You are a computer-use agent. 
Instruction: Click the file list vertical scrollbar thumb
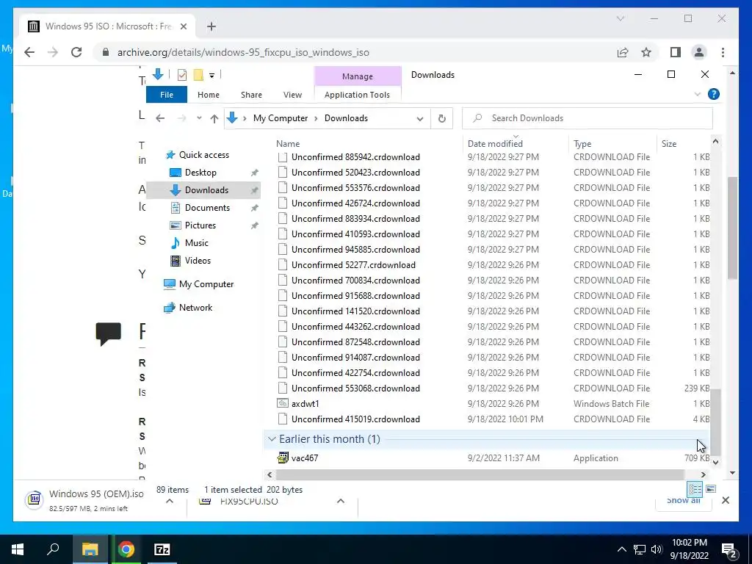point(715,421)
